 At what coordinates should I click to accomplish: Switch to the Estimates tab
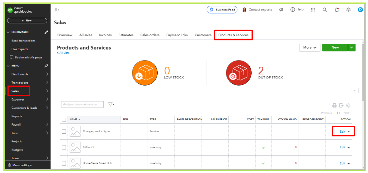126,35
